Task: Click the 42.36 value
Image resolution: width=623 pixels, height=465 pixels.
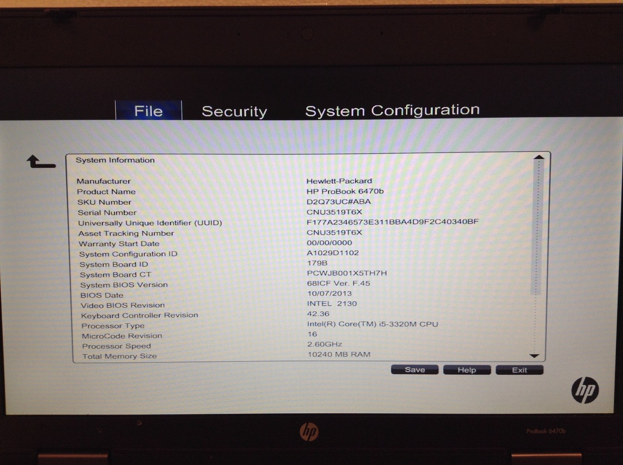Action: coord(318,314)
